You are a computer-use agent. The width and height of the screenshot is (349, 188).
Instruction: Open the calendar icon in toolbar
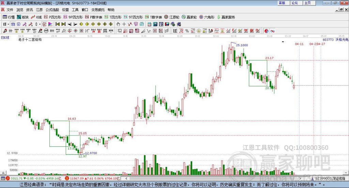pyautogui.click(x=149, y=24)
